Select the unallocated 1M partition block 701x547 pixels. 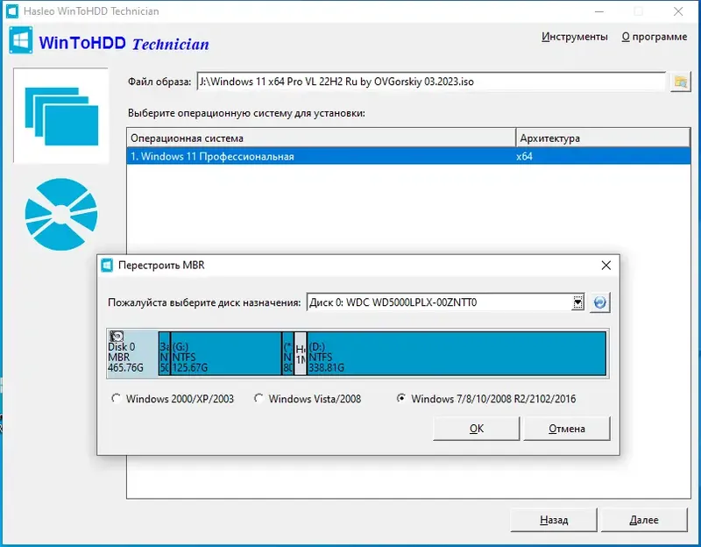(x=301, y=353)
